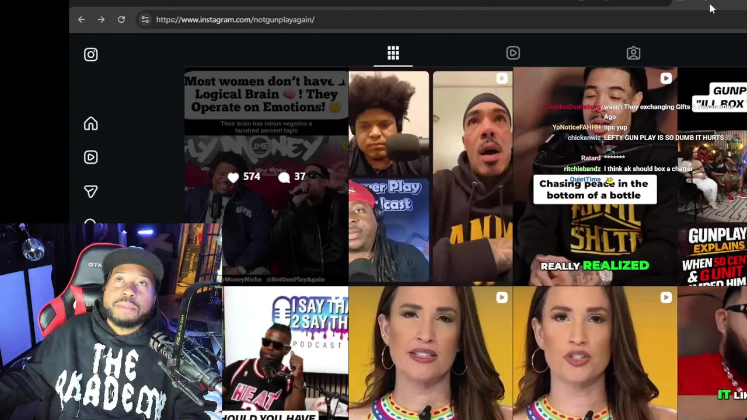
Task: Click reel icon on Power Play Podcast post
Action: point(502,78)
